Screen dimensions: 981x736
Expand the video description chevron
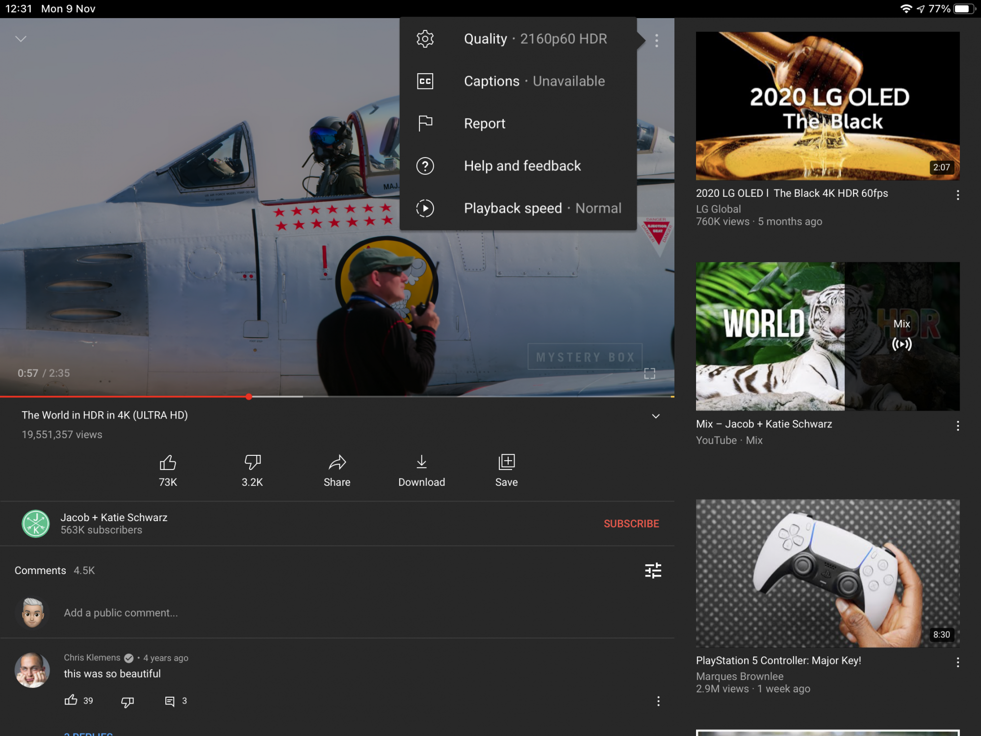pyautogui.click(x=655, y=416)
